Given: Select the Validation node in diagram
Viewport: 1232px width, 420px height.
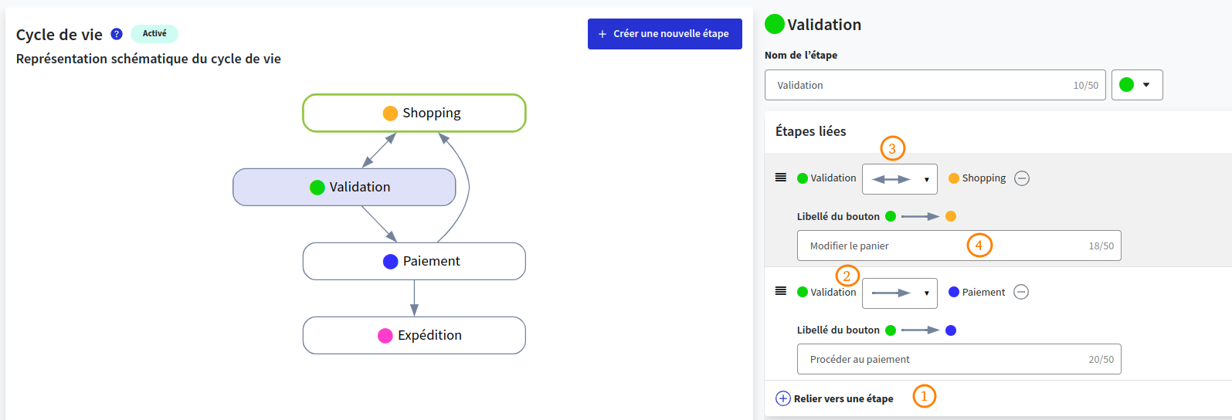Looking at the screenshot, I should 344,188.
